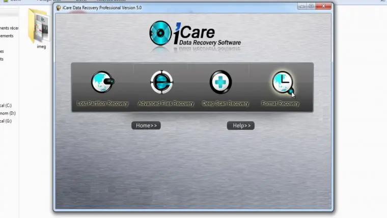The image size is (387, 218).
Task: Launch the Advanced Files Recovery icon
Action: (x=161, y=82)
